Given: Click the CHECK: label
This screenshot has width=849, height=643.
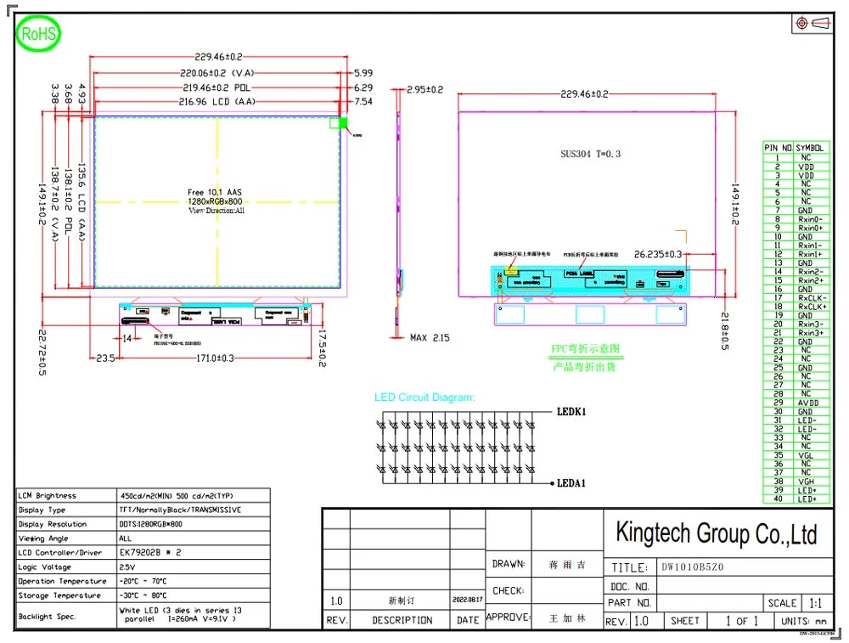Looking at the screenshot, I should tap(509, 590).
